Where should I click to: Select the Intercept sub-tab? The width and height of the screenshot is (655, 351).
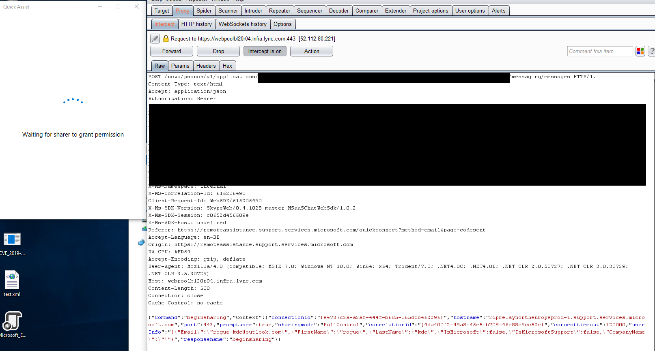coord(164,24)
